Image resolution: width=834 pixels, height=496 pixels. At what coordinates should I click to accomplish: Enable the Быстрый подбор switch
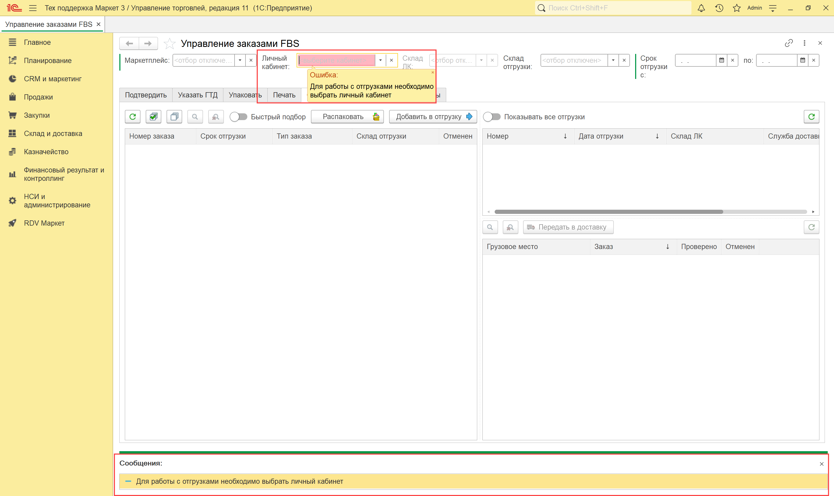238,117
